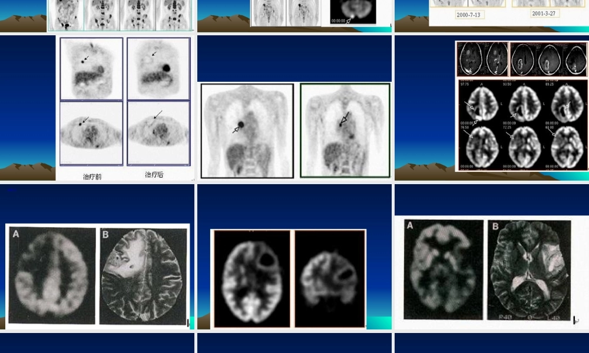Click the 2001-3-27 date label
Screen dimensions: 589x353
pos(544,13)
